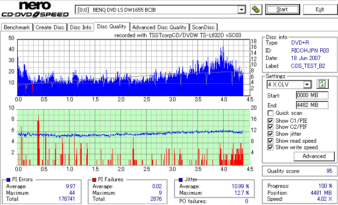Viewport: 338px width, 205px height.
Task: Click the recorded with TSSTcorp chart title
Action: point(177,35)
